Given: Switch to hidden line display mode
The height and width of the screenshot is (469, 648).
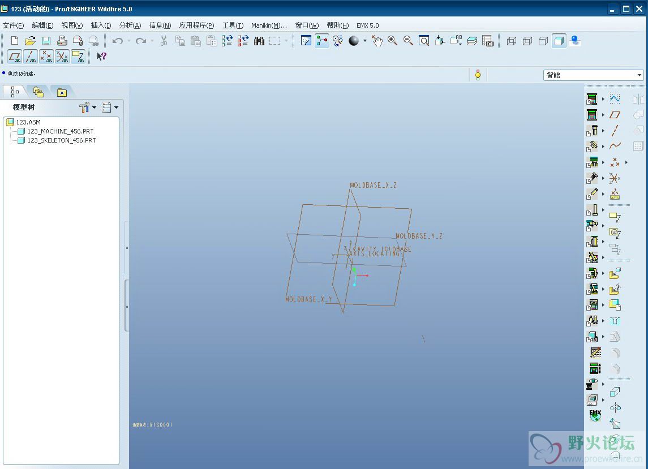Looking at the screenshot, I should click(x=527, y=41).
